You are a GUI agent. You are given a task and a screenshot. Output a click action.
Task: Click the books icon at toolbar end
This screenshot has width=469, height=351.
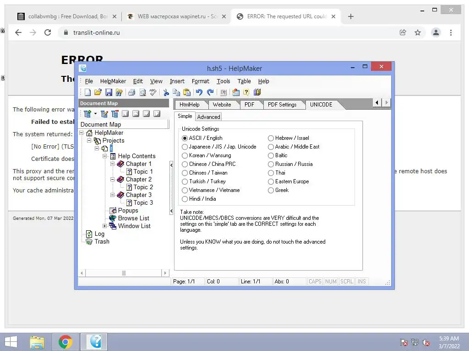click(257, 92)
